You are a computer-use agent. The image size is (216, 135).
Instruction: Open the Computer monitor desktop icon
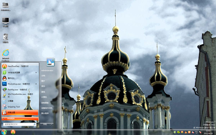[x=5, y=22]
